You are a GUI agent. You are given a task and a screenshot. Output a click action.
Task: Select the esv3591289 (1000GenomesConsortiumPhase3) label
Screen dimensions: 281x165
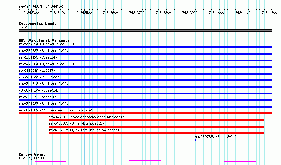click(57, 110)
